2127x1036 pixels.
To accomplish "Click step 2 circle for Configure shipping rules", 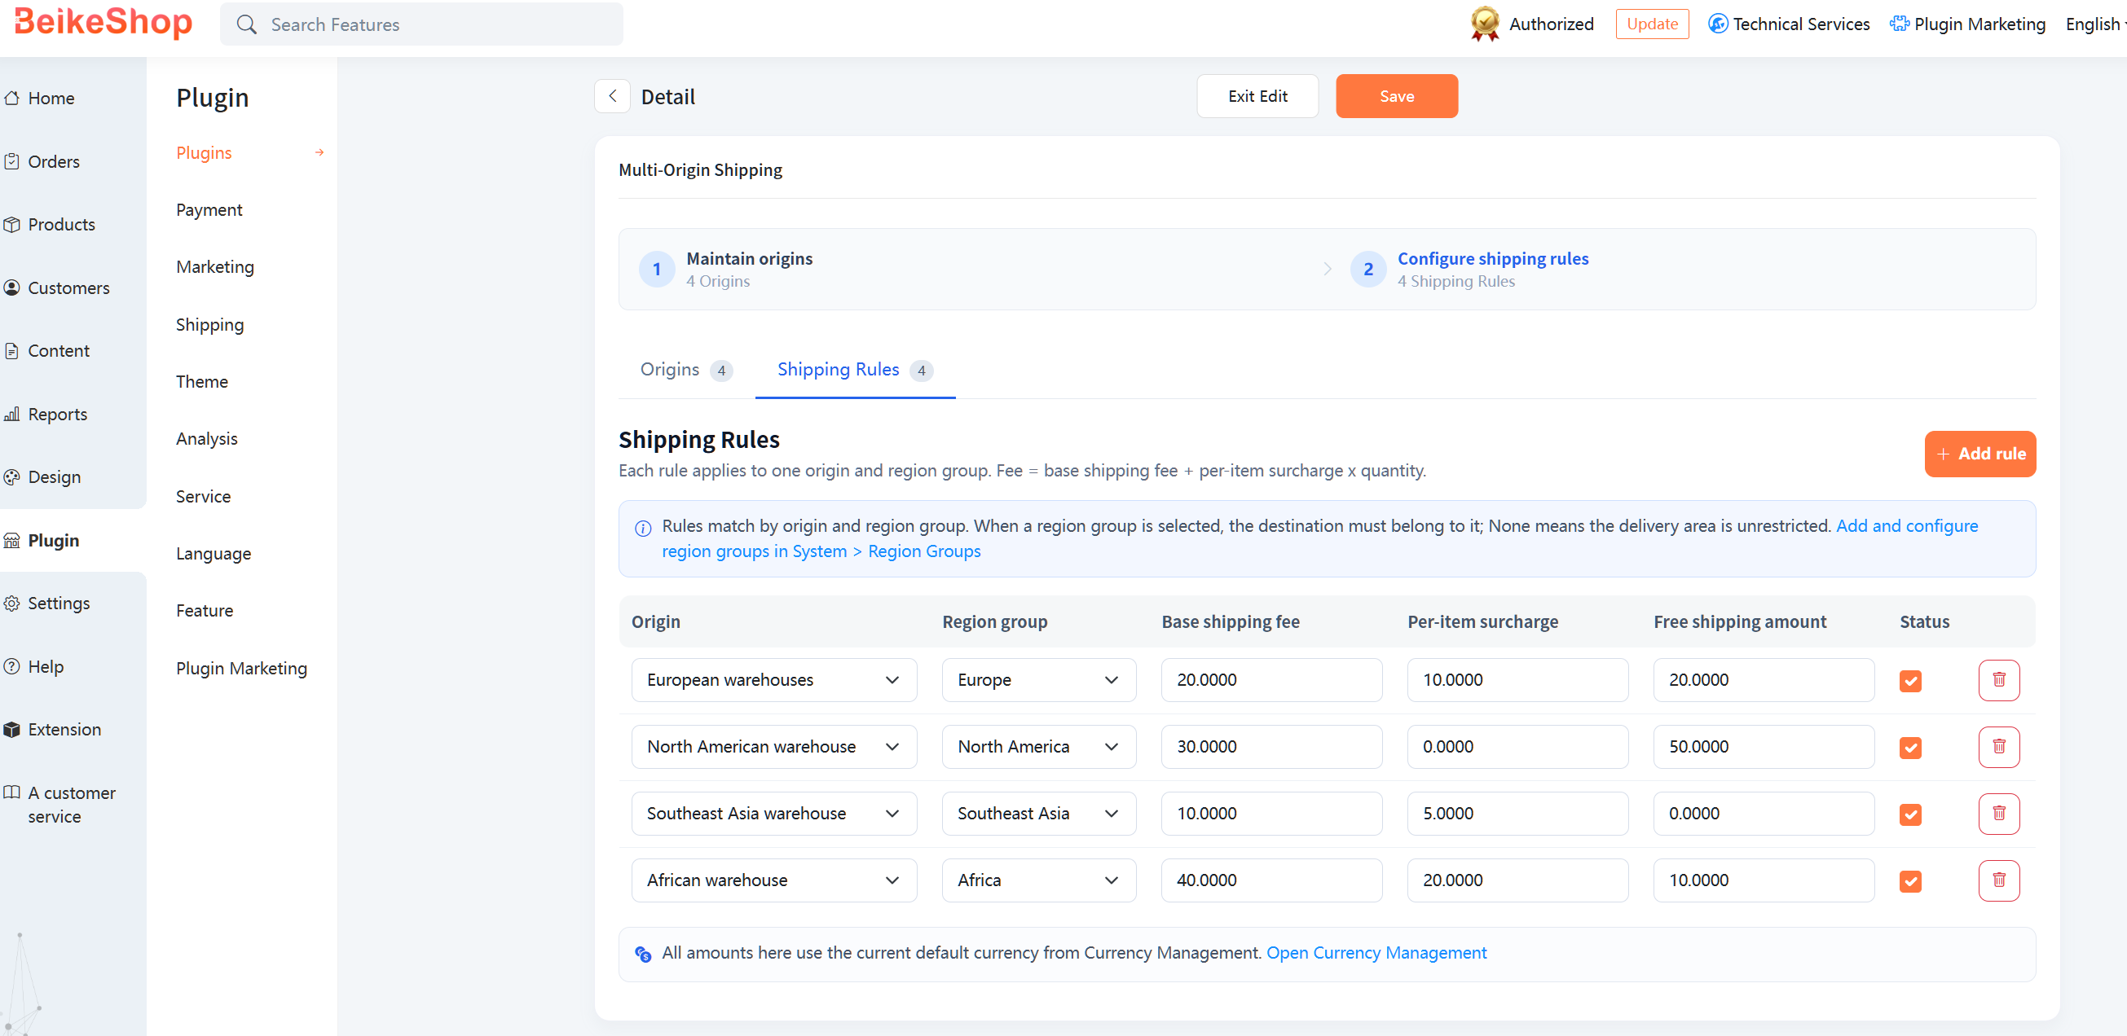I will 1367,269.
